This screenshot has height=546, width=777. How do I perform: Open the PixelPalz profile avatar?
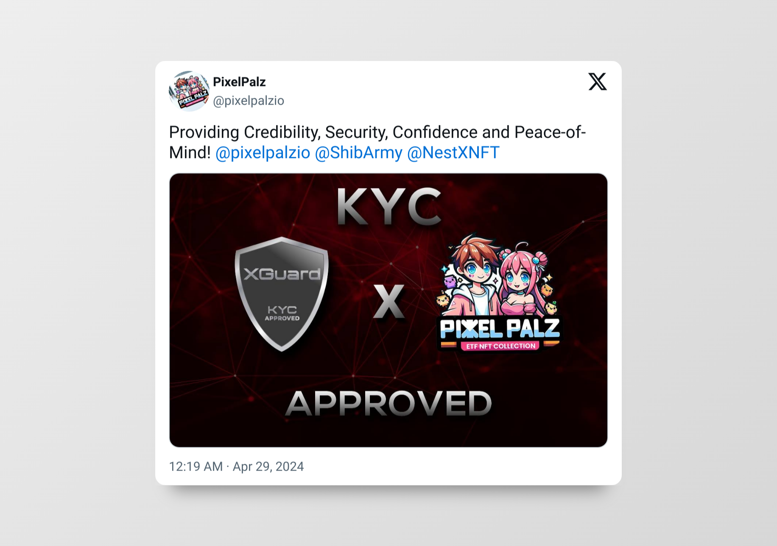[189, 91]
